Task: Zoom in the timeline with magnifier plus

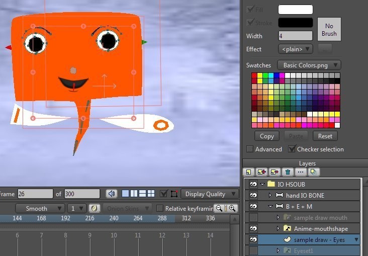Action: pyautogui.click(x=232, y=208)
